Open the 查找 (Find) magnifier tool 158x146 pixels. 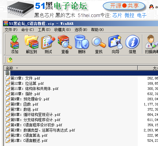(x=99, y=42)
